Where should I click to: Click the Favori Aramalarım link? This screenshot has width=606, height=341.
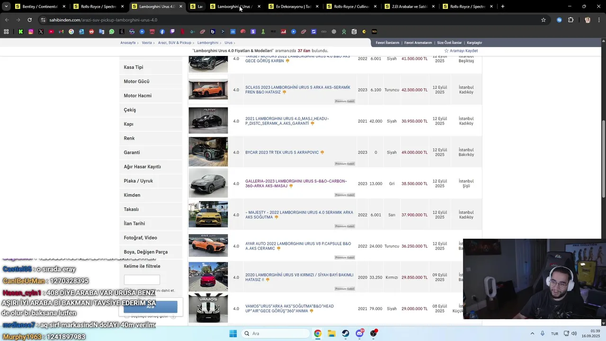(418, 43)
